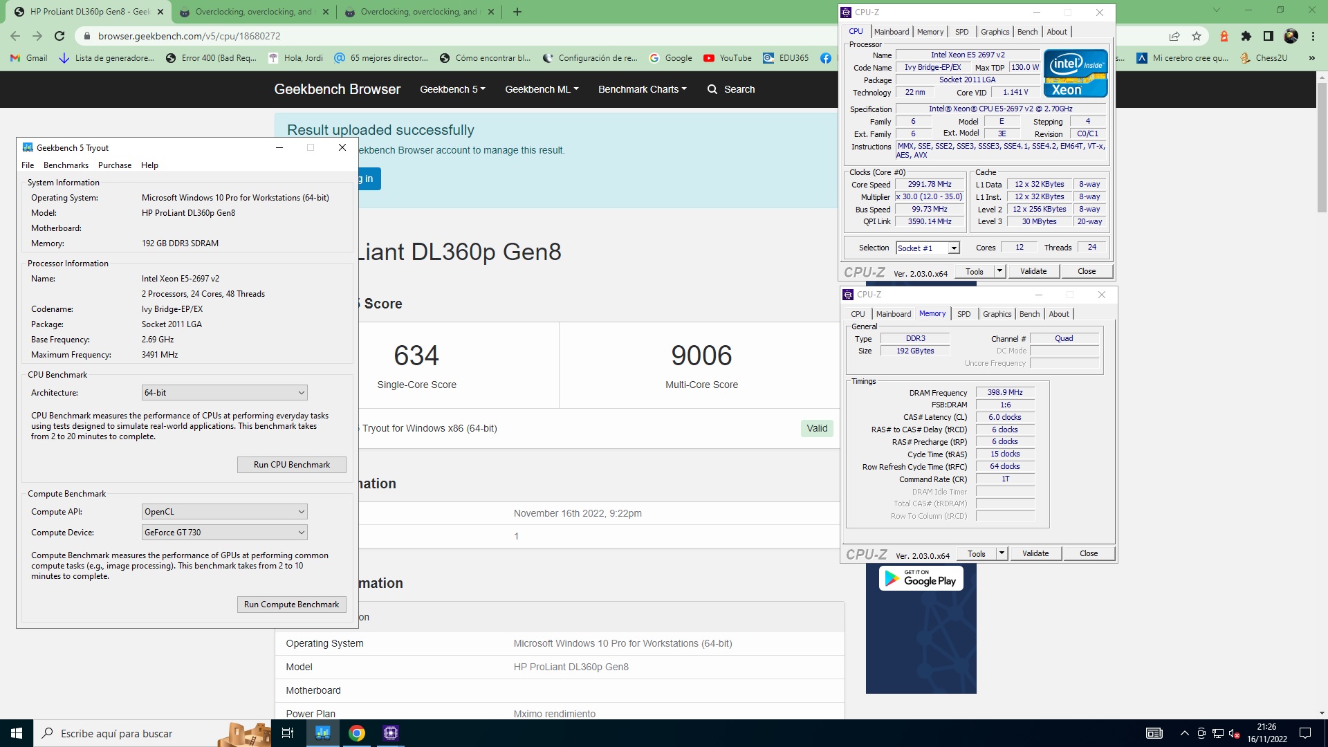
Task: Open the Gmail bookmark
Action: point(29,58)
